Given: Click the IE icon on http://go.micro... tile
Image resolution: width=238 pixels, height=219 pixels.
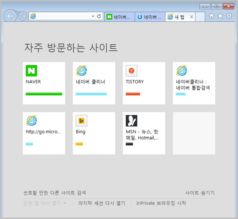Looking at the screenshot, I should point(31,121).
